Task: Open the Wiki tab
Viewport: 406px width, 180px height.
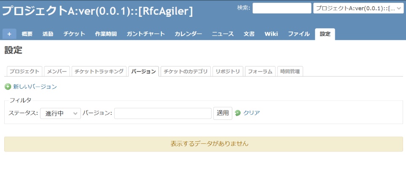Action: click(x=272, y=34)
